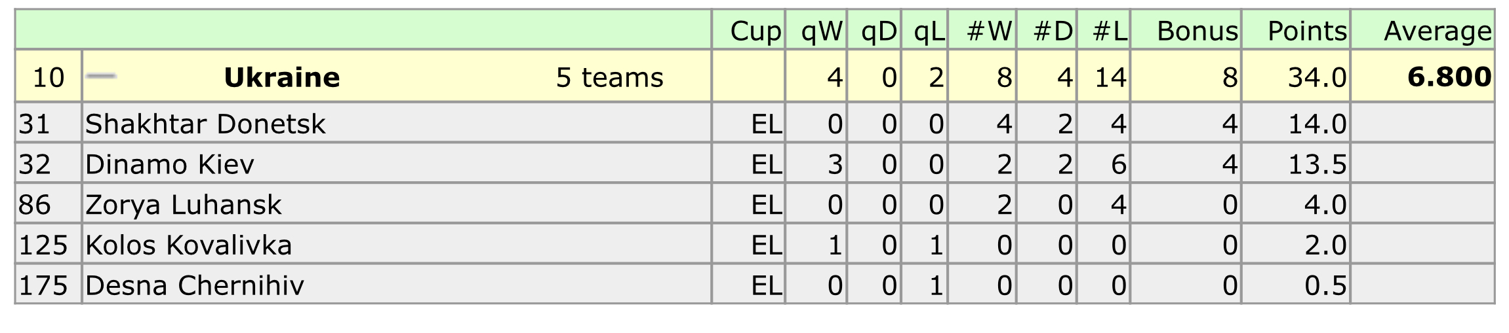The width and height of the screenshot is (1509, 333).
Task: Click the #W column header
Action: [990, 31]
